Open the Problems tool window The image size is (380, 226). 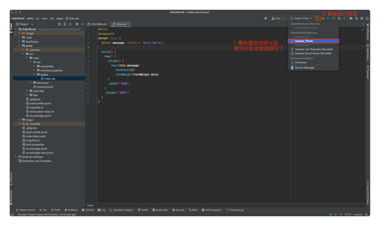(x=71, y=210)
